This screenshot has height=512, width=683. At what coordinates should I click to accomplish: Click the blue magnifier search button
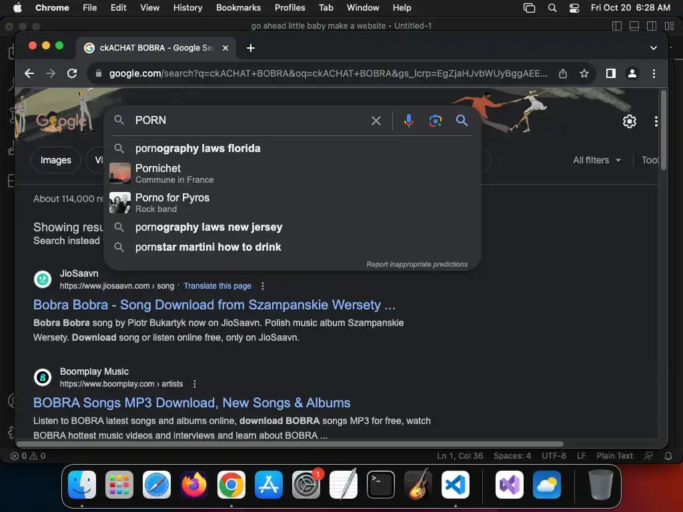[462, 121]
